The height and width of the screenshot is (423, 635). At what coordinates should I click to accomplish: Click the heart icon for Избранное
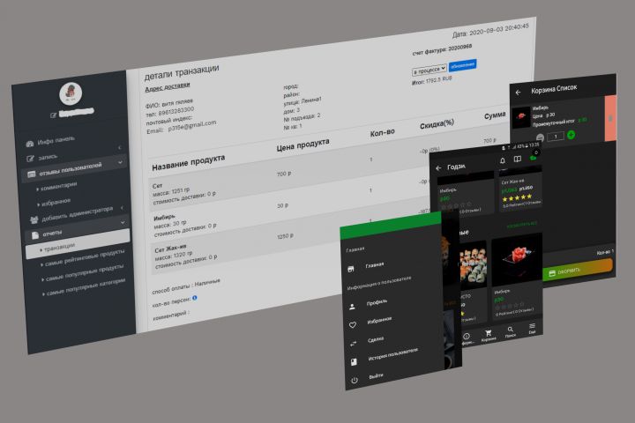click(353, 325)
